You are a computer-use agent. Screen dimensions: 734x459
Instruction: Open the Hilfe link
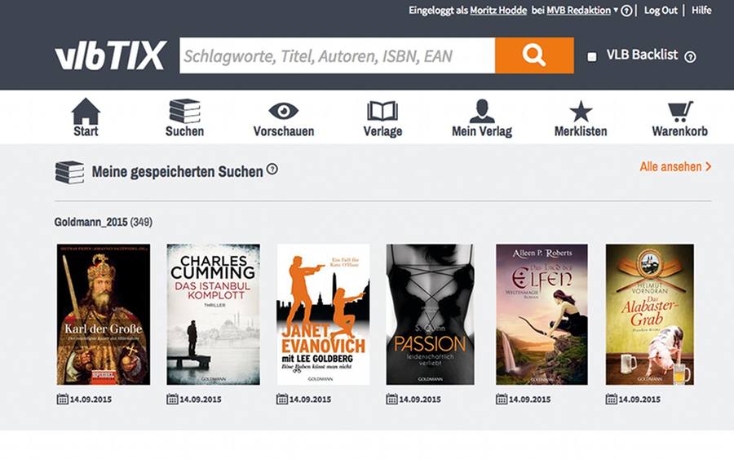701,10
